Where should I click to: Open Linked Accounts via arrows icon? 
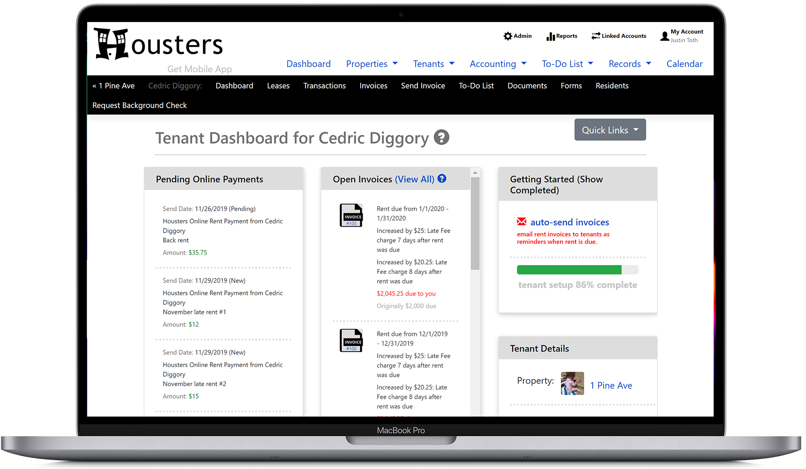tap(596, 36)
